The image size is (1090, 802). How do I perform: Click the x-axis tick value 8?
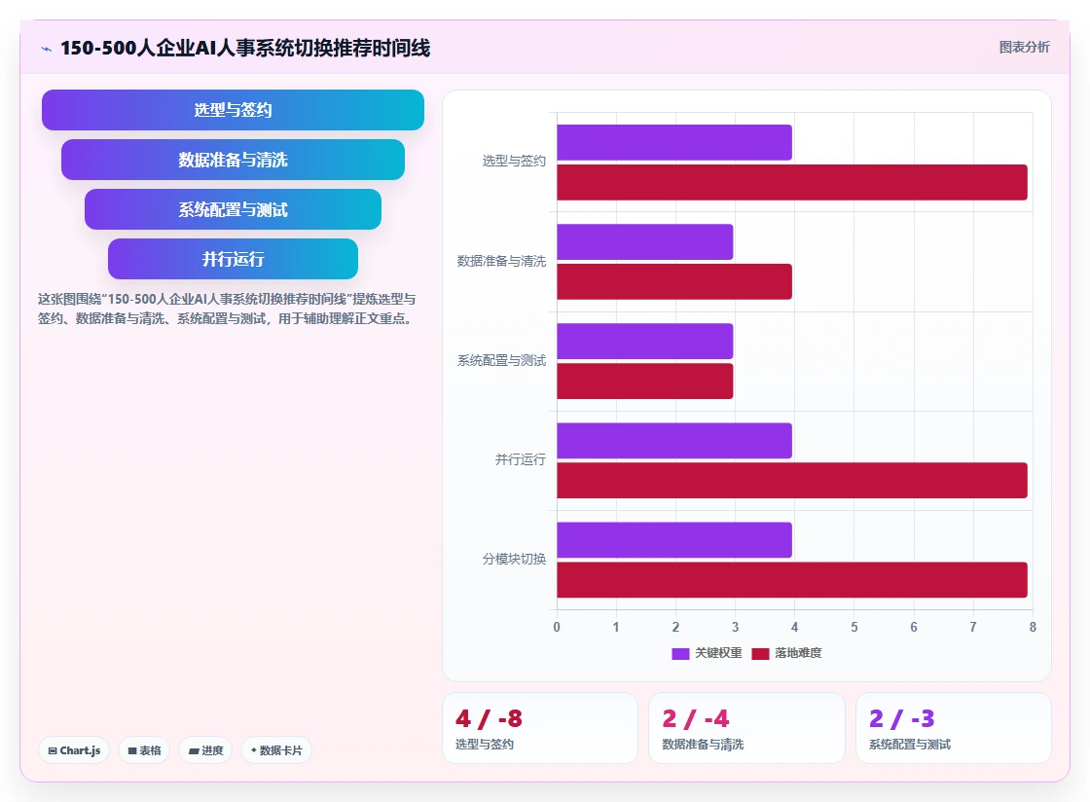1033,627
